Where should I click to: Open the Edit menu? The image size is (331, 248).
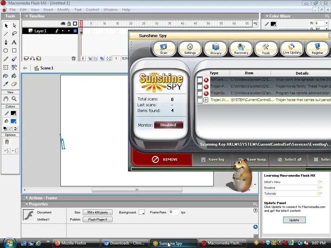(x=23, y=10)
